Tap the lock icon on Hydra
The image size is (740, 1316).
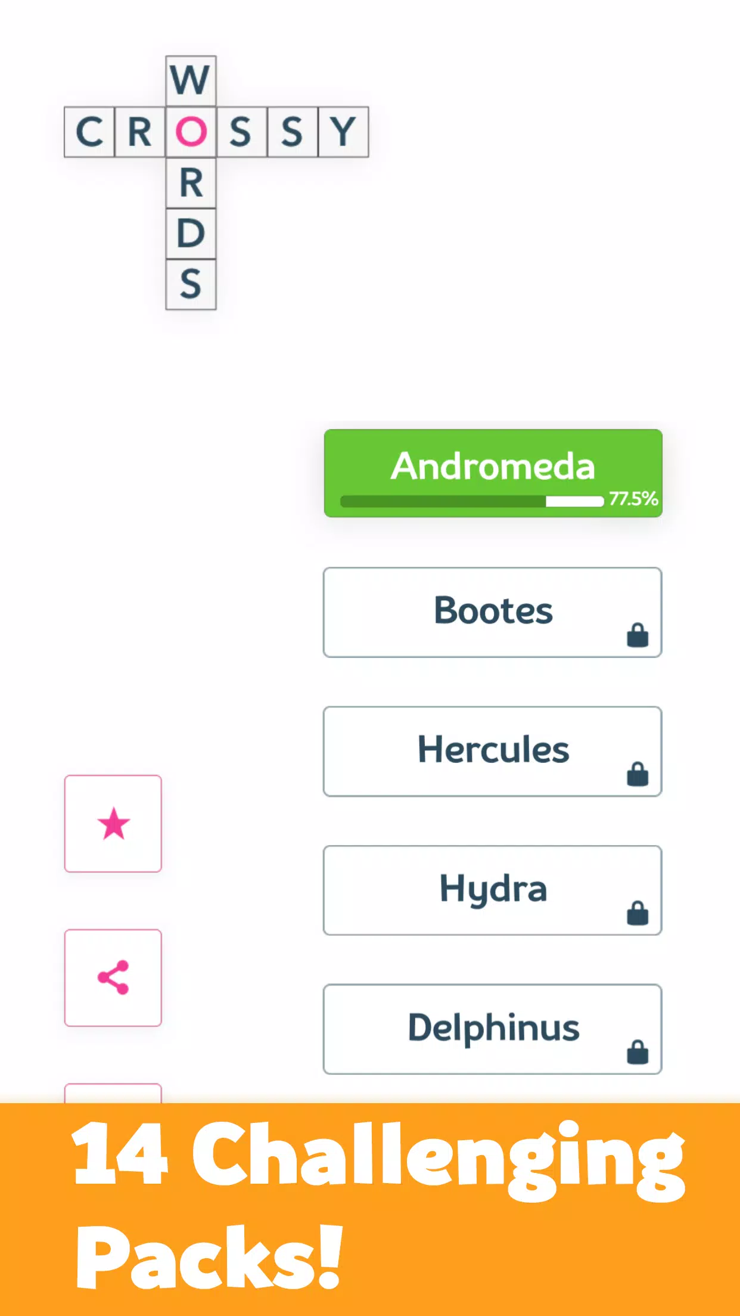[x=638, y=912]
